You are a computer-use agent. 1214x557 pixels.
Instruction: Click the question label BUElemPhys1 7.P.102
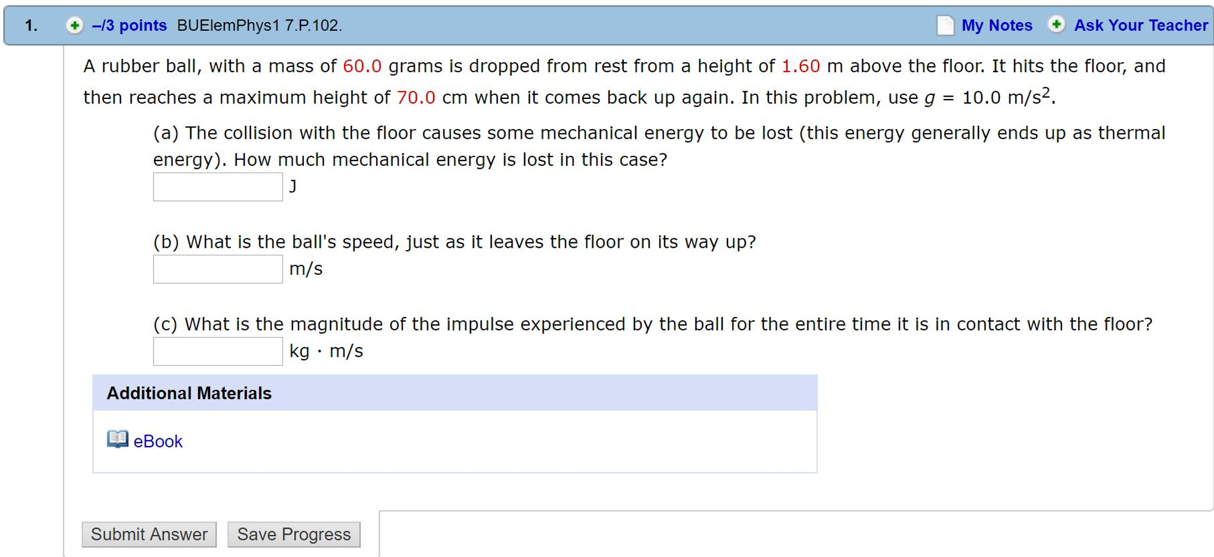pos(259,25)
